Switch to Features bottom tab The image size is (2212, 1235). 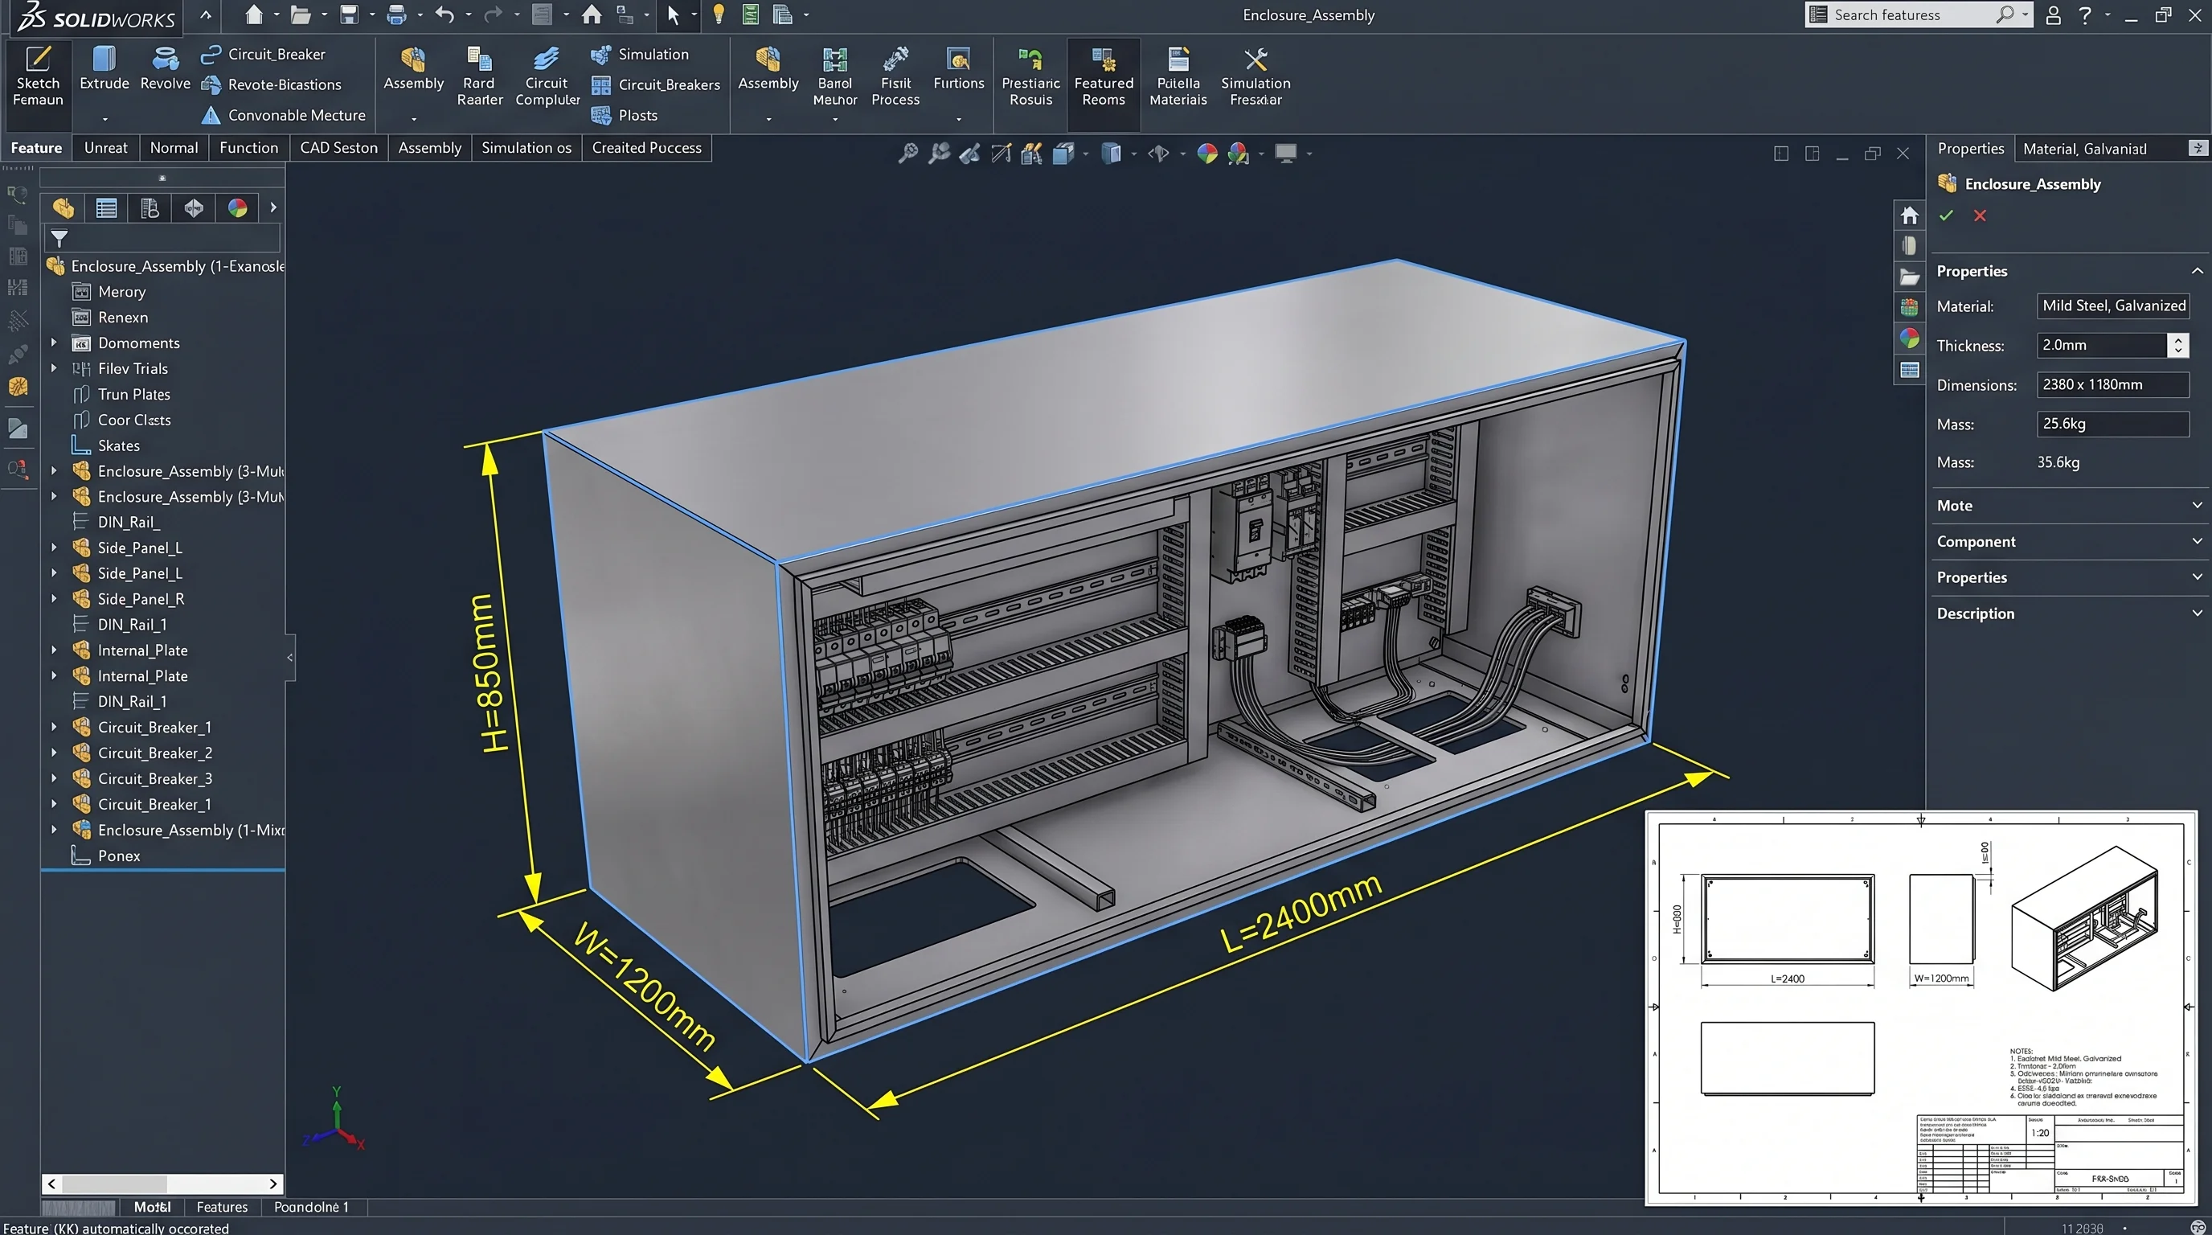pos(222,1207)
